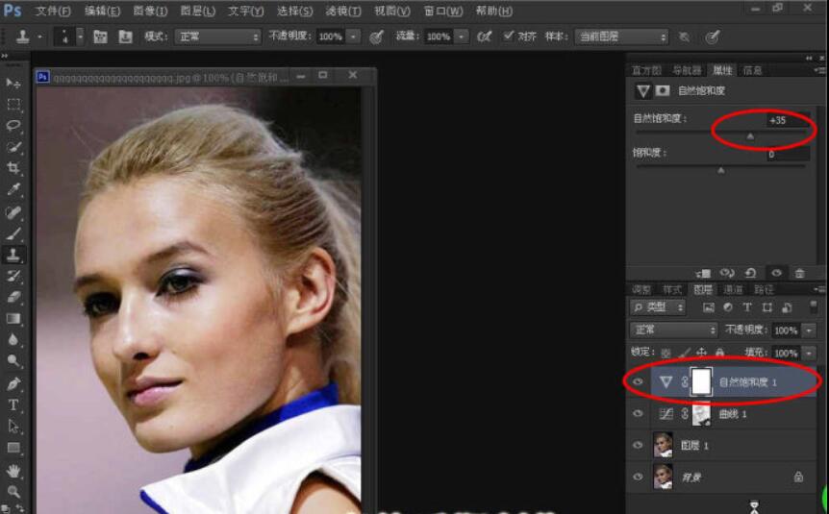Hide the 背景 layer

tap(639, 477)
